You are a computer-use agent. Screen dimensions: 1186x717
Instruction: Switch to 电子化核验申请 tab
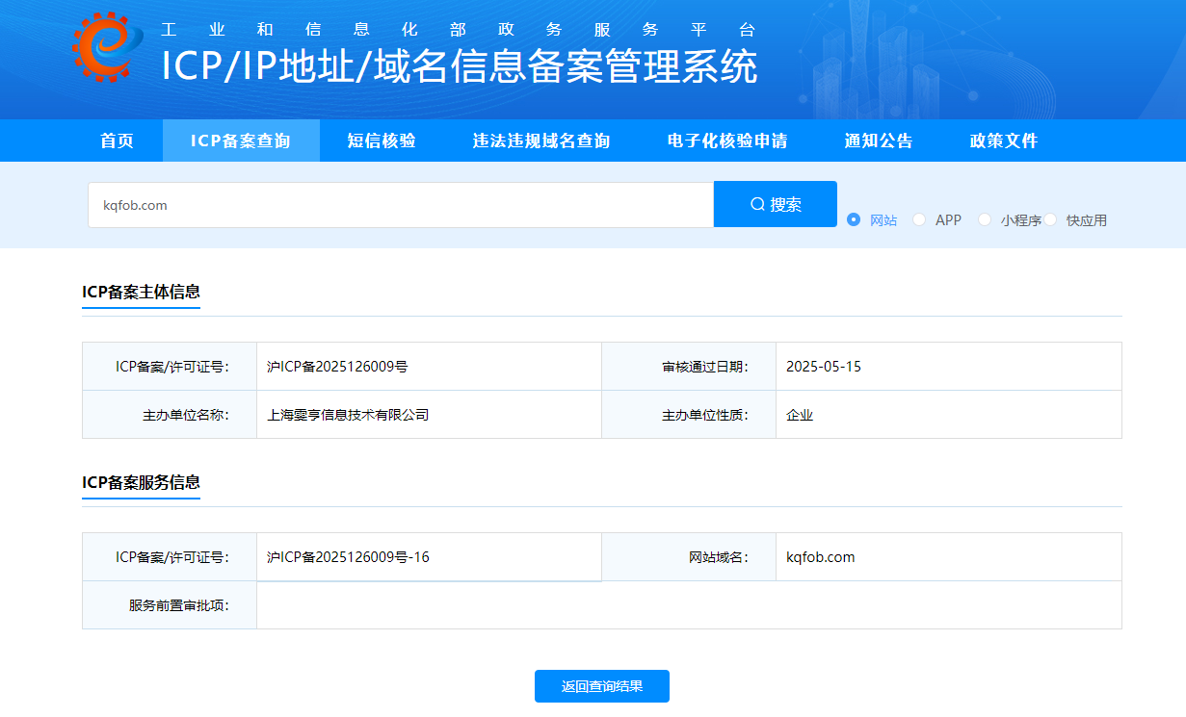click(x=727, y=141)
